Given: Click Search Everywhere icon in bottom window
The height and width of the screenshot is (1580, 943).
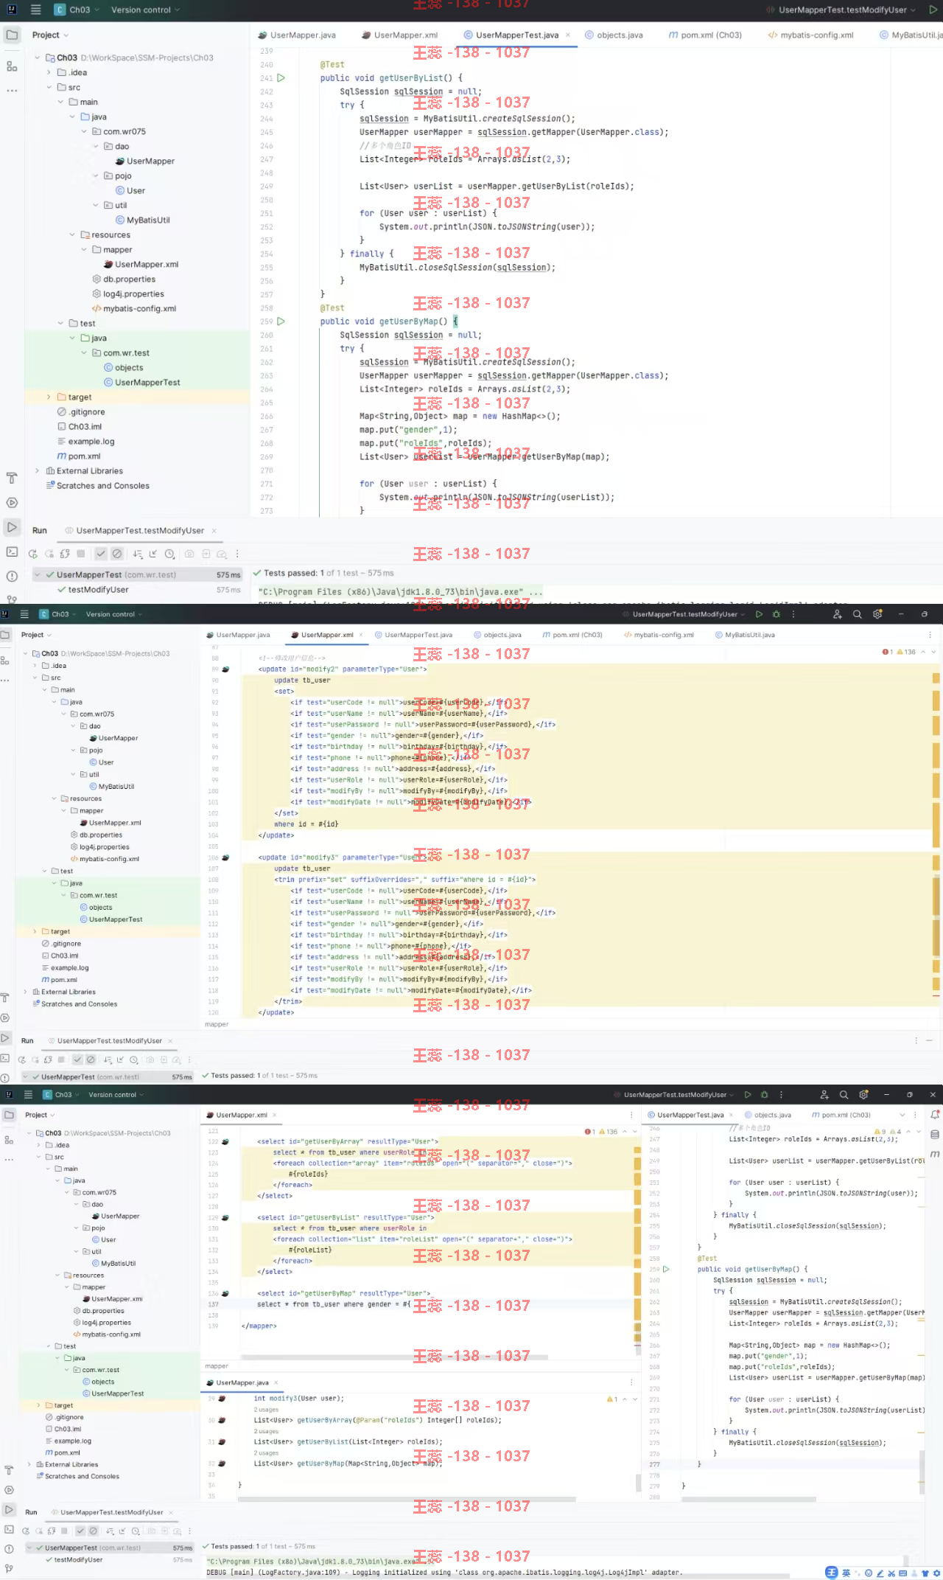Looking at the screenshot, I should (x=844, y=1095).
